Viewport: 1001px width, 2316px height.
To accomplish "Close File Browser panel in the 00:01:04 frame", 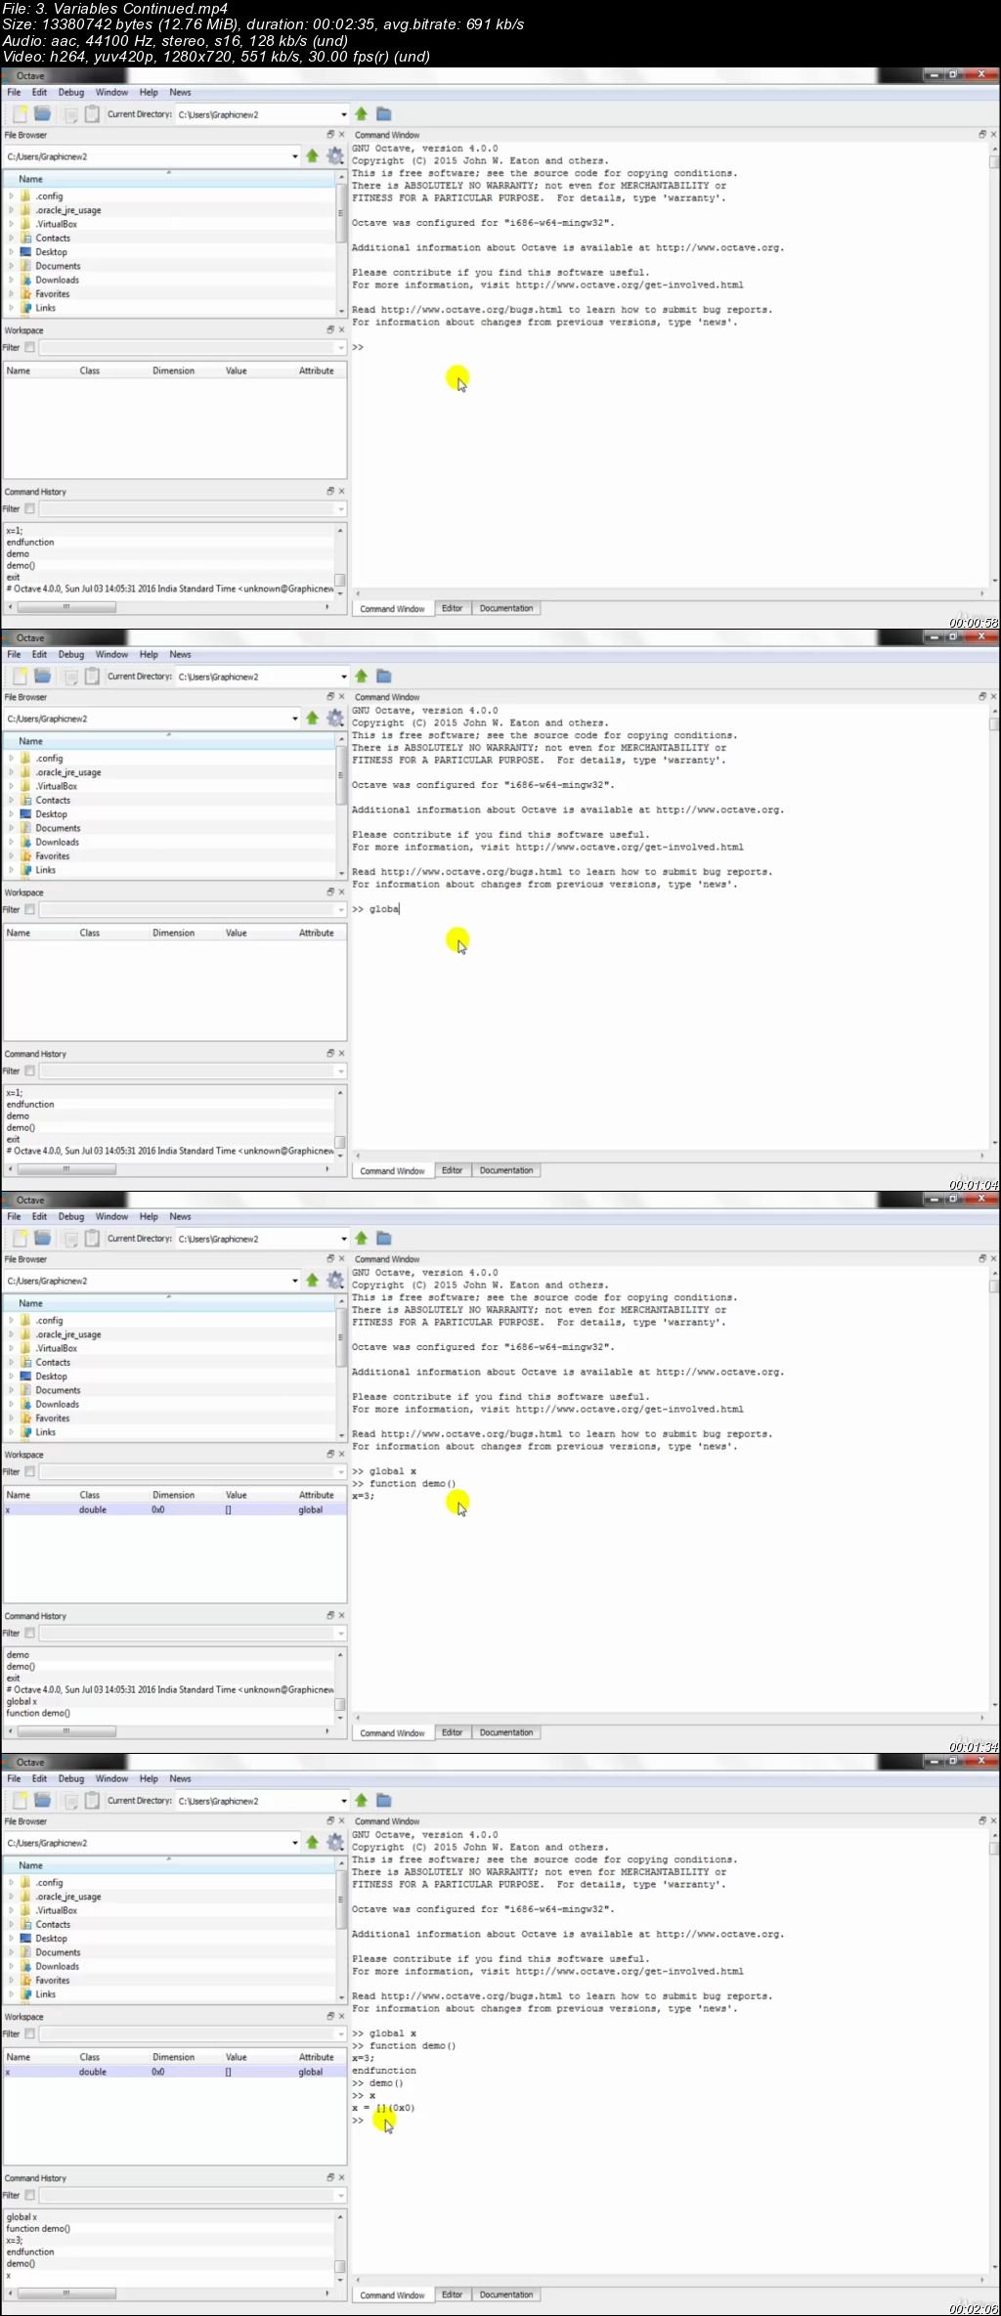I will coord(341,697).
